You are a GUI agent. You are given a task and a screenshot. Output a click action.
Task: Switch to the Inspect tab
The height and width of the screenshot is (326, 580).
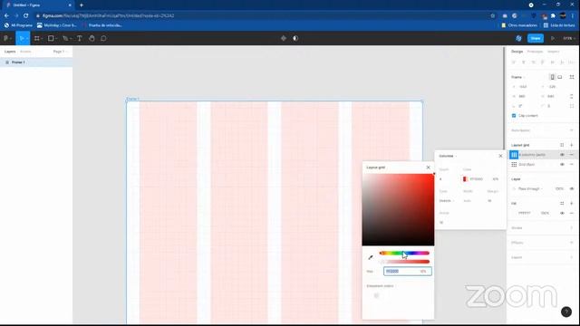point(554,52)
